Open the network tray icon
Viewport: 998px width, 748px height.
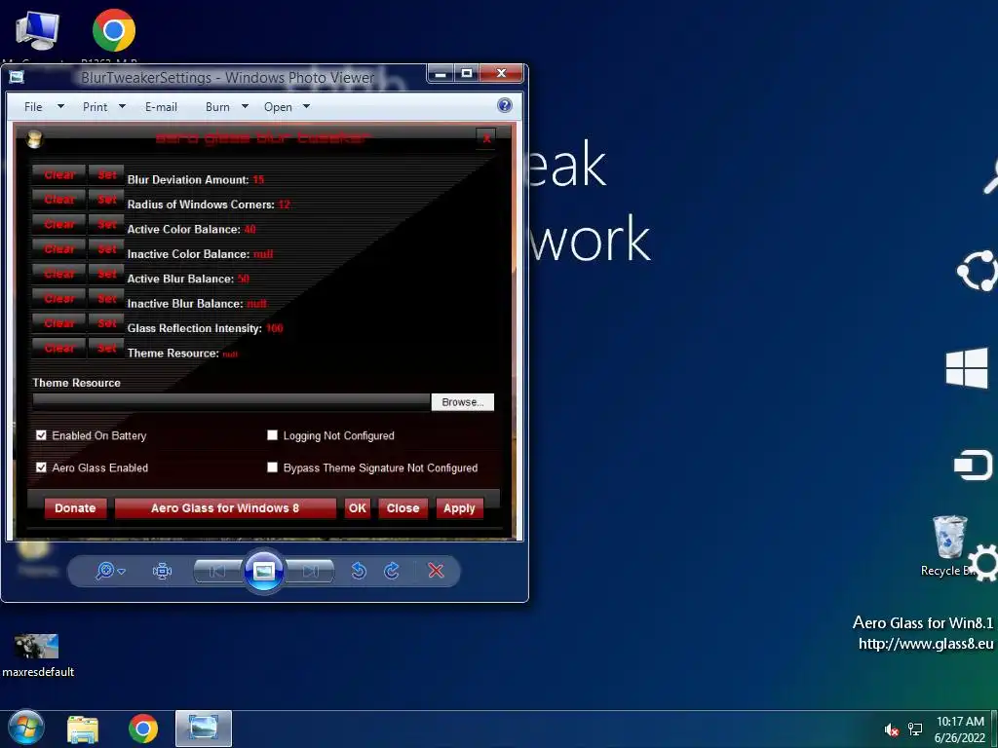point(915,729)
